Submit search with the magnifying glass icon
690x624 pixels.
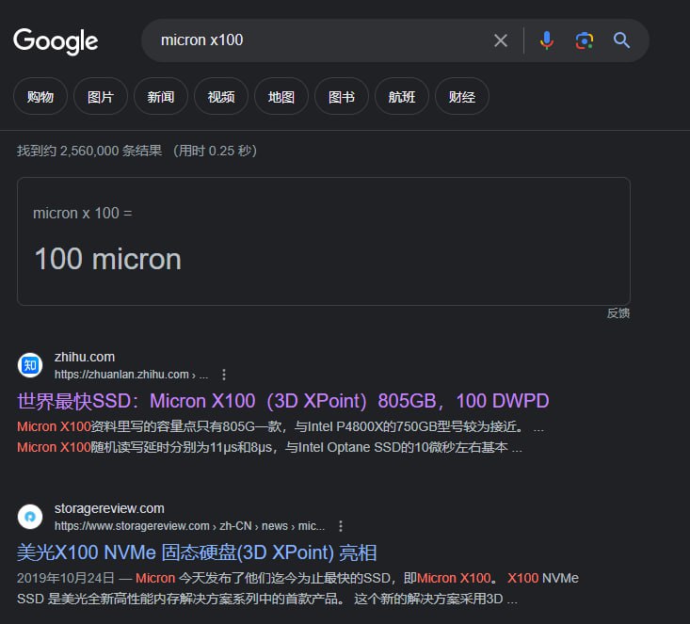pyautogui.click(x=621, y=40)
